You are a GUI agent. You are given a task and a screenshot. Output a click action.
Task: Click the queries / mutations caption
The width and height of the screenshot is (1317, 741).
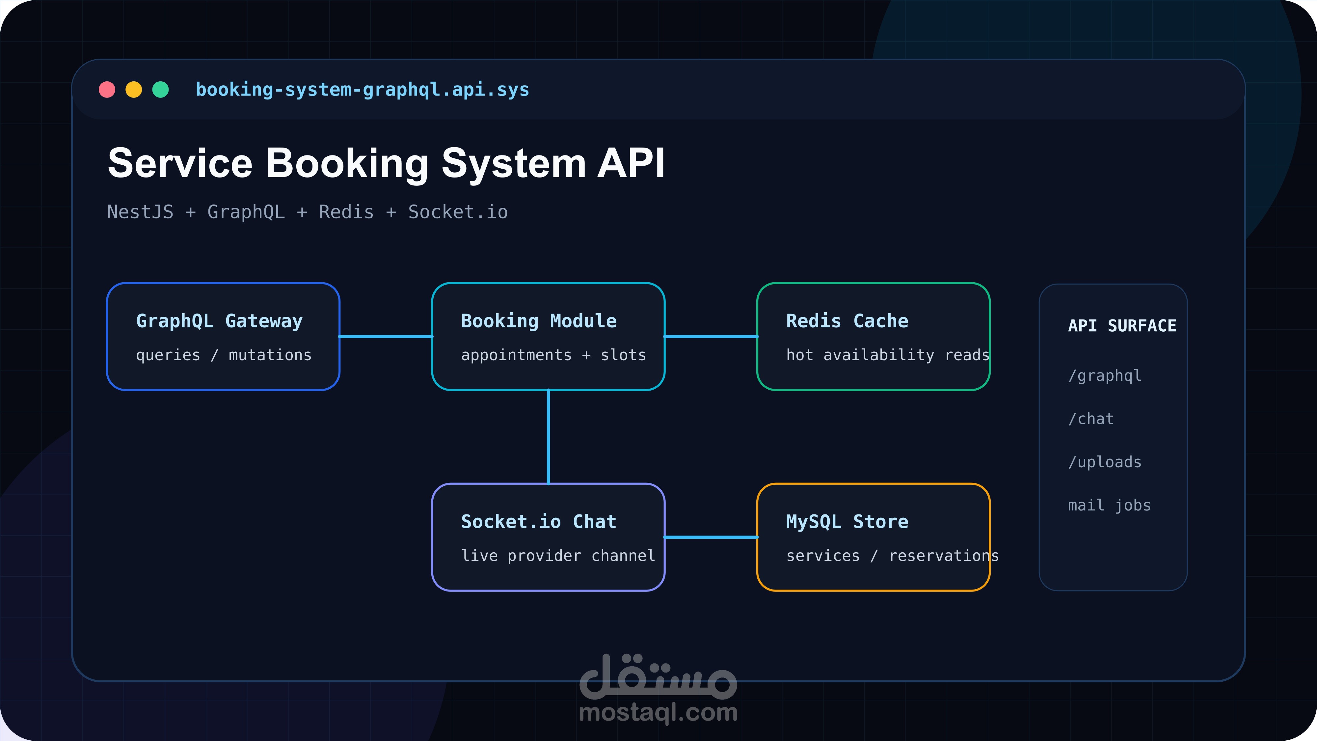[224, 355]
